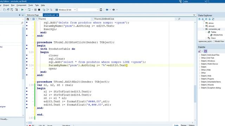
Task: Switch to the Model View tab
Action: (219, 41)
